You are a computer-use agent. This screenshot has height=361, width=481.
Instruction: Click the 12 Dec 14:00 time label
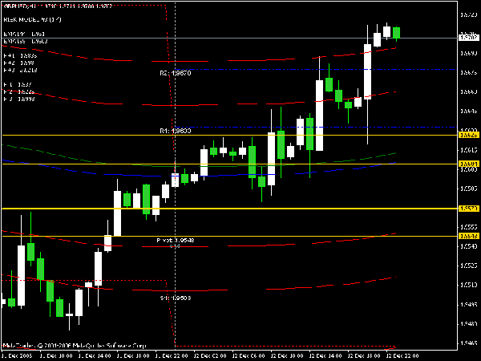click(x=325, y=355)
